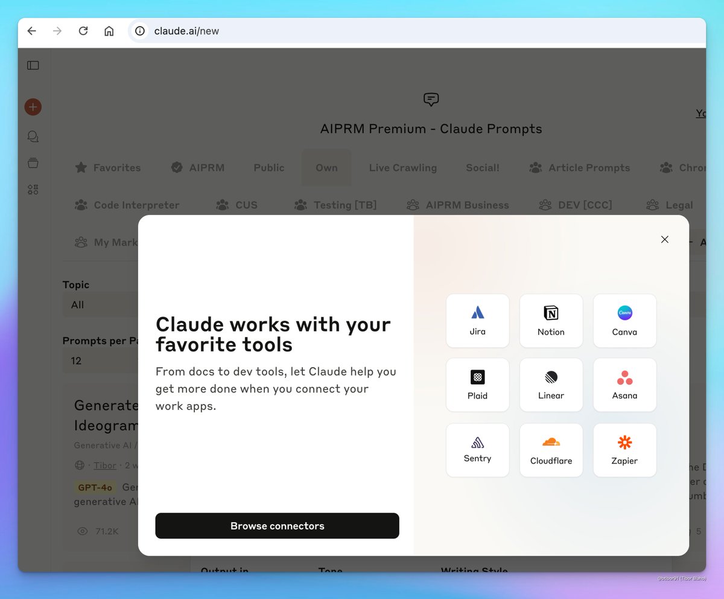
Task: Go back with browser back arrow
Action: coord(32,31)
